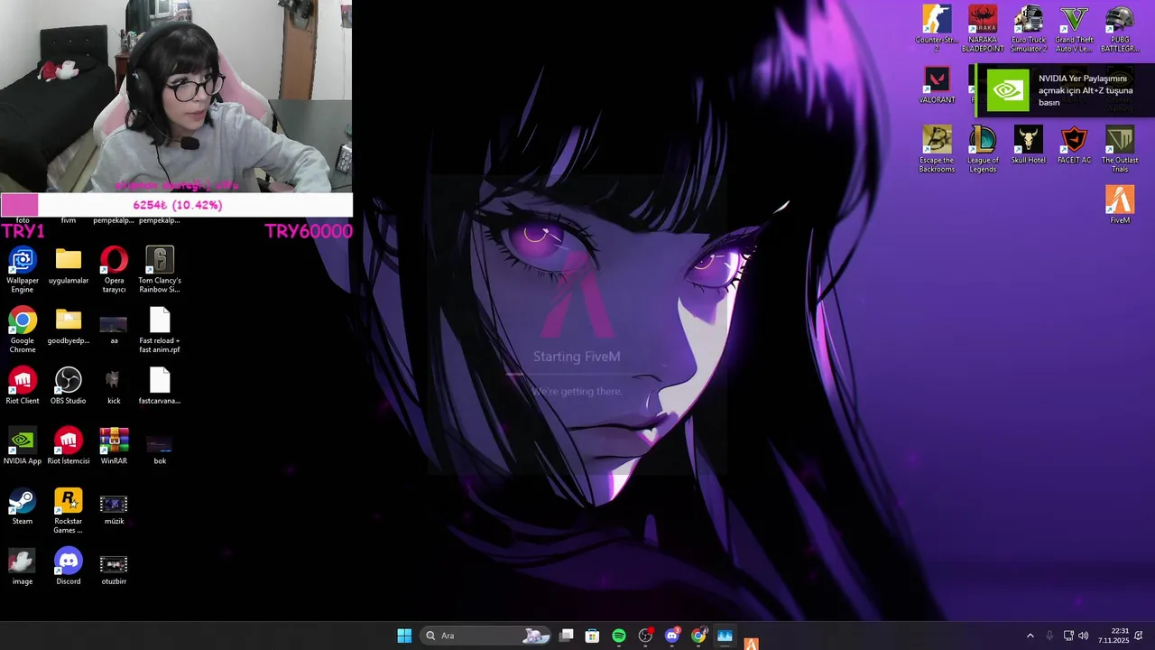Open WinRAR desktop icon
Screen dimensions: 1155x650
click(x=114, y=447)
